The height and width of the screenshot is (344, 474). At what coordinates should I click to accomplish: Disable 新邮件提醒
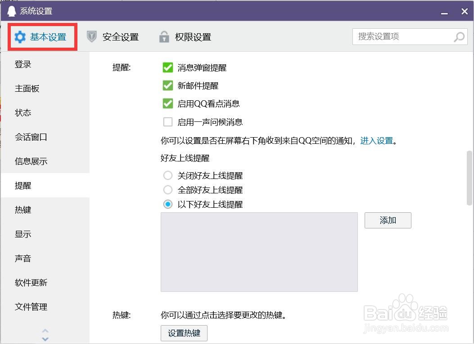[x=167, y=85]
